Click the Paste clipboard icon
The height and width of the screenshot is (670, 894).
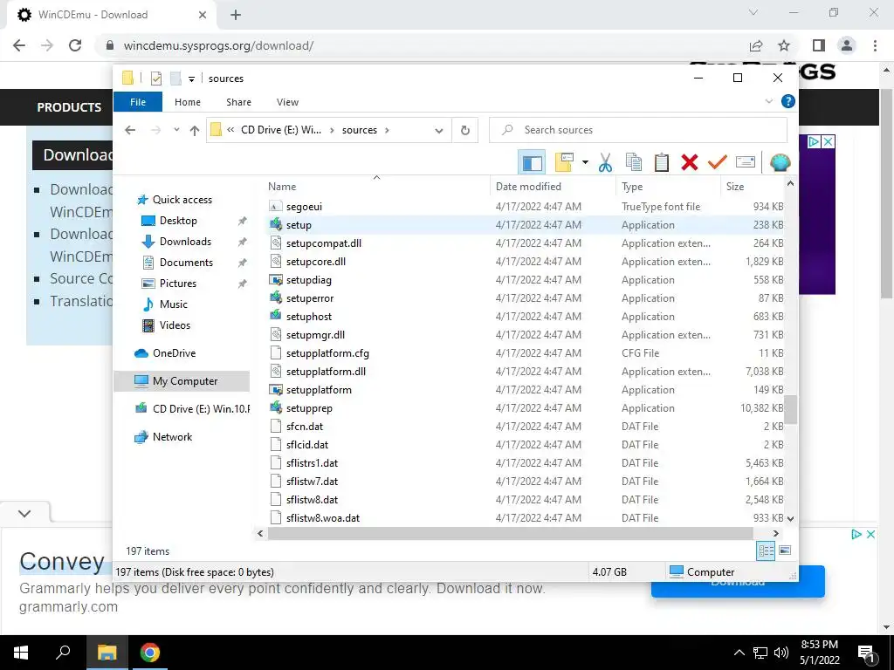662,162
